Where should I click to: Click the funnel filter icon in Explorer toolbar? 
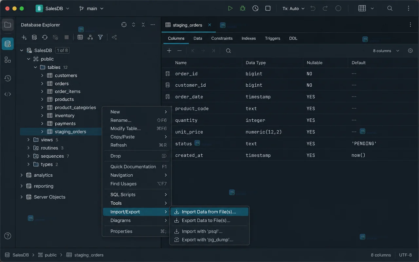[x=100, y=37]
